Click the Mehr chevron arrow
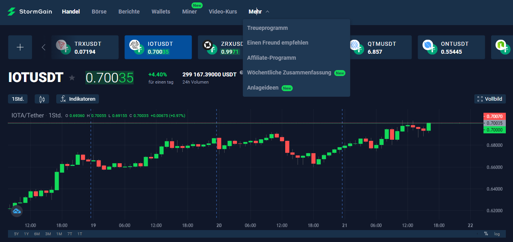 point(267,12)
